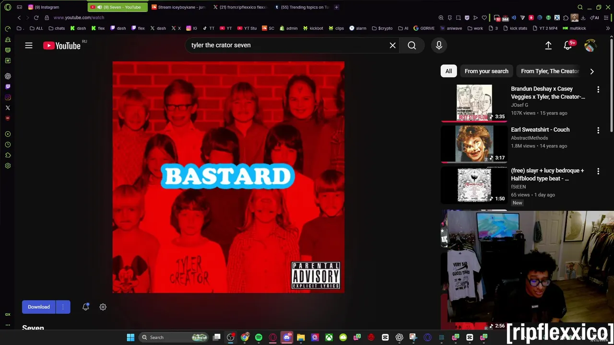
Task: Reload the page with the refresh icon
Action: click(36, 18)
